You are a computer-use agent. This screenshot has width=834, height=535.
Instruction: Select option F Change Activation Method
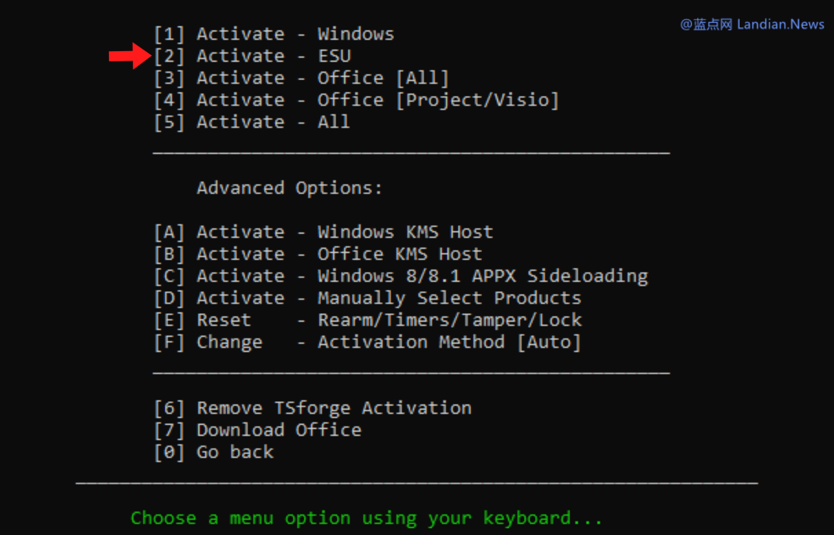[367, 342]
